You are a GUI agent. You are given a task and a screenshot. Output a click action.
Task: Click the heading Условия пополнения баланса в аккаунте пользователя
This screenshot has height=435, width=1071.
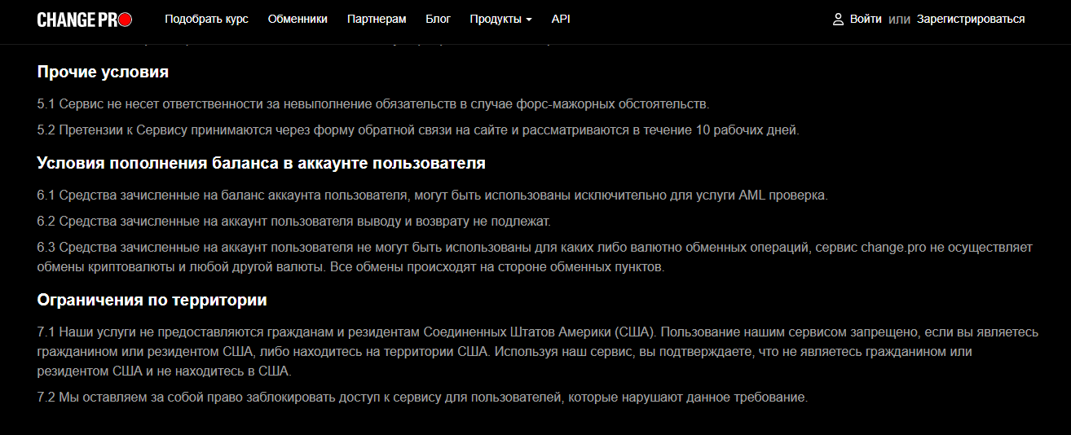point(262,163)
